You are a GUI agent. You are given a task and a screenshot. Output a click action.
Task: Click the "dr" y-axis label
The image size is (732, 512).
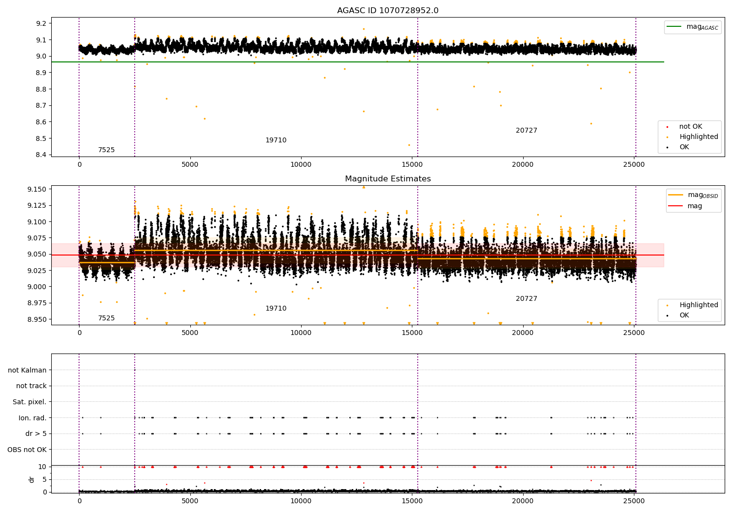pos(32,479)
